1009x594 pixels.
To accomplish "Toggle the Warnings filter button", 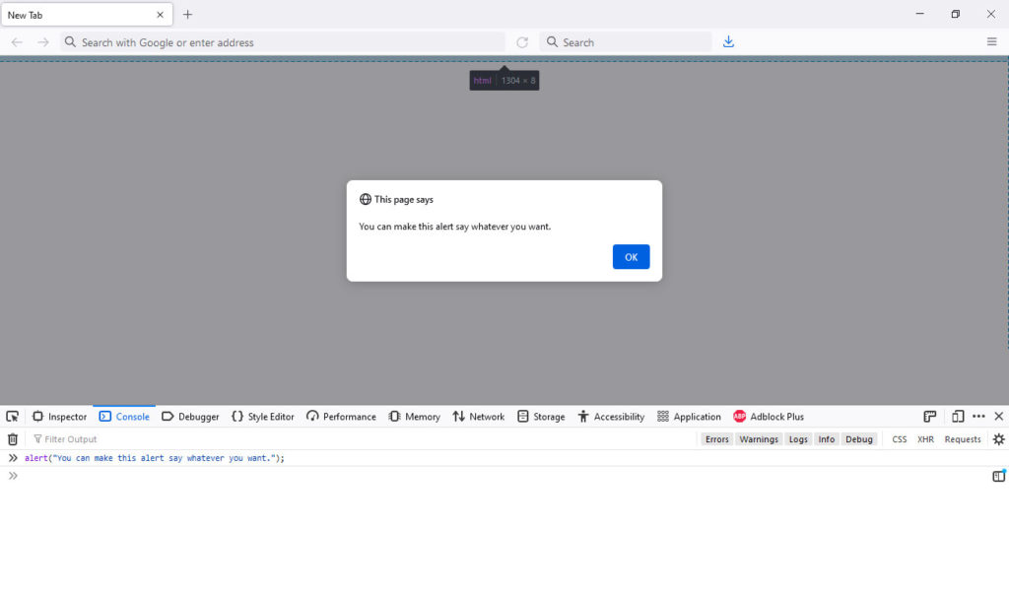I will tap(759, 439).
